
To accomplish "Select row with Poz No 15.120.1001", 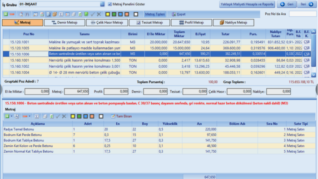I will pyautogui.click(x=157, y=42).
